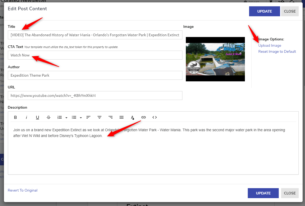Click the Water Mania post image thumbnail
The height and width of the screenshot is (206, 305).
pyautogui.click(x=215, y=59)
